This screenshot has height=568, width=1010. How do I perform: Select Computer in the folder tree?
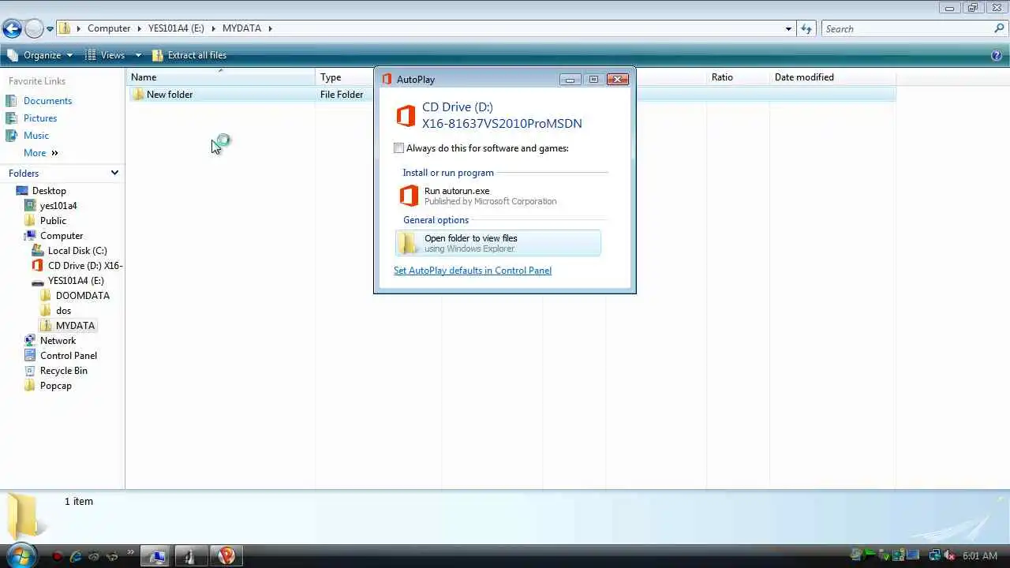62,236
